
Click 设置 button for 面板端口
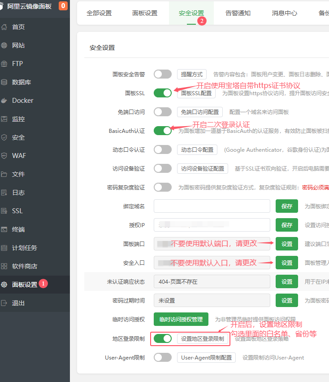point(287,244)
